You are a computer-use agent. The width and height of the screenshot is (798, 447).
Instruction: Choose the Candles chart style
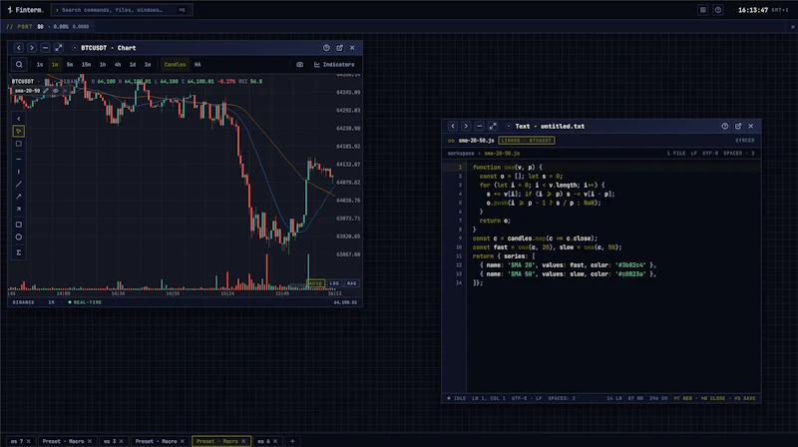tap(175, 65)
